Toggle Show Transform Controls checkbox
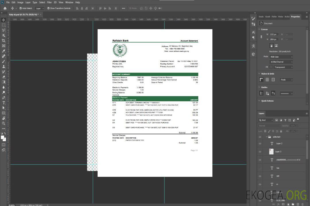Screen dimensions: 310x206 [49, 8]
